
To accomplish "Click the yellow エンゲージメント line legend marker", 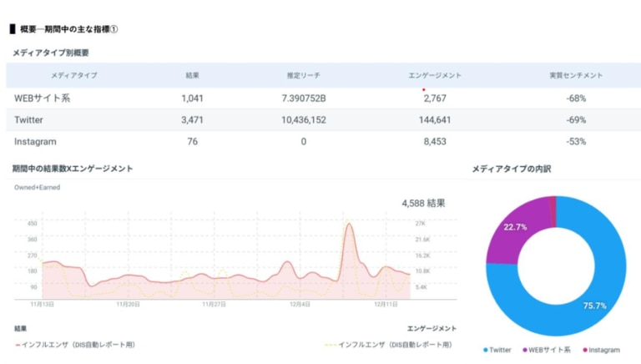I will point(331,344).
